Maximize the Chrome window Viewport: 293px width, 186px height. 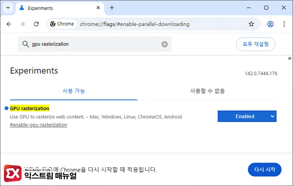click(266, 8)
